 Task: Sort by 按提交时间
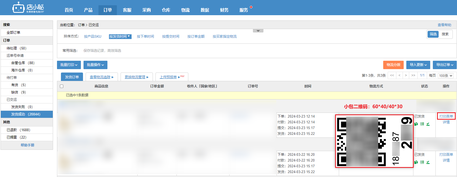(x=171, y=36)
